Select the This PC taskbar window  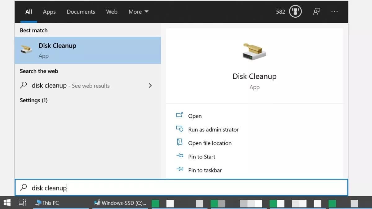[x=47, y=203]
